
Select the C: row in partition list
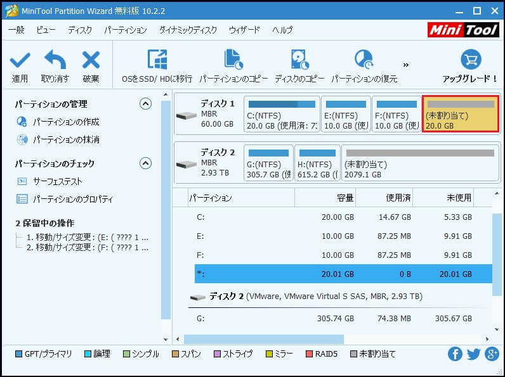pyautogui.click(x=343, y=217)
